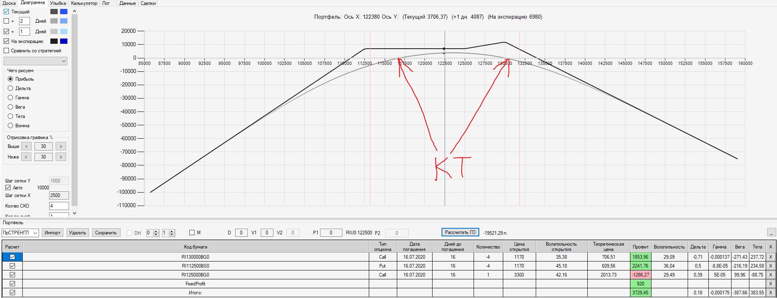This screenshot has width=777, height=298.
Task: Remove the RI125000BG0 row with its X button
Action: (771, 274)
